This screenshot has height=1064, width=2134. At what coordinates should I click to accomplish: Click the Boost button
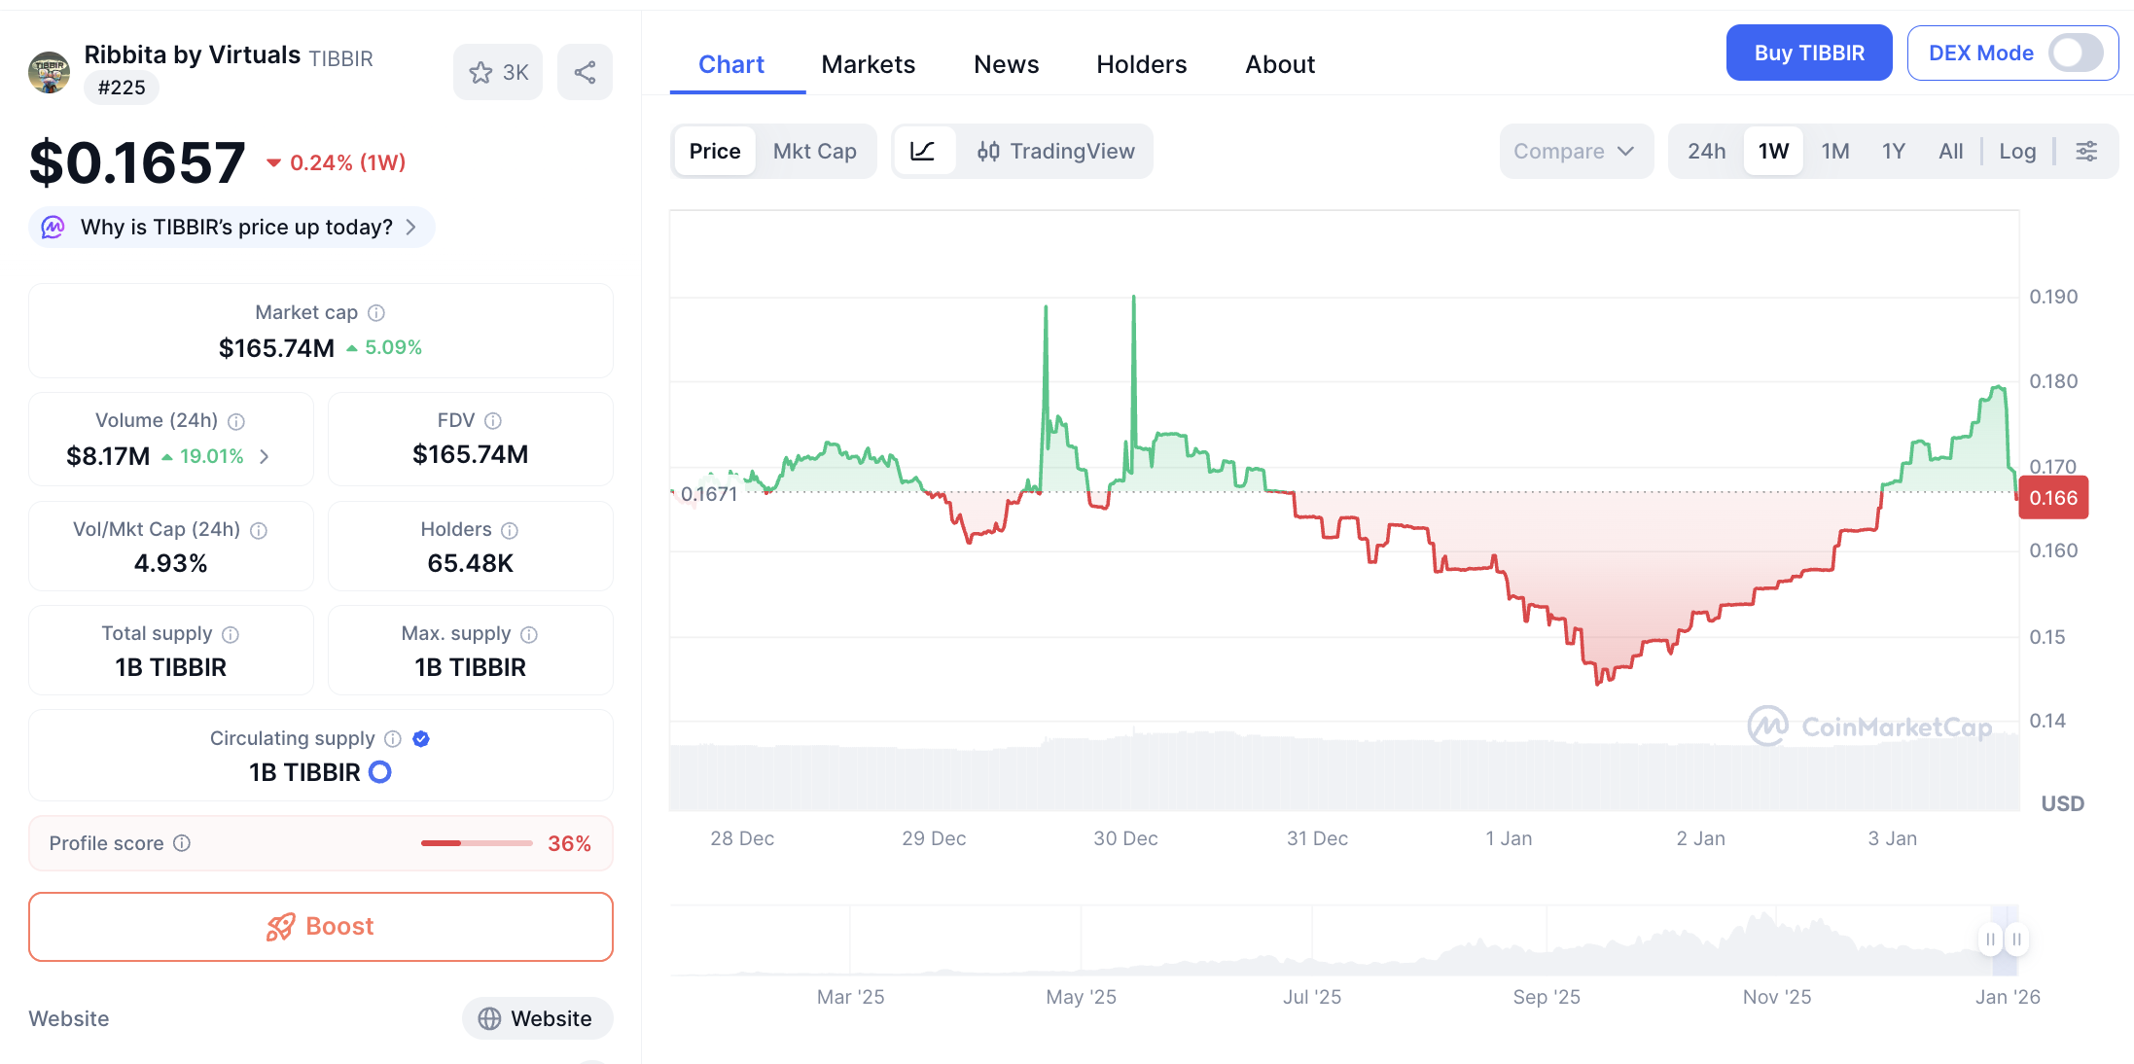(x=321, y=926)
